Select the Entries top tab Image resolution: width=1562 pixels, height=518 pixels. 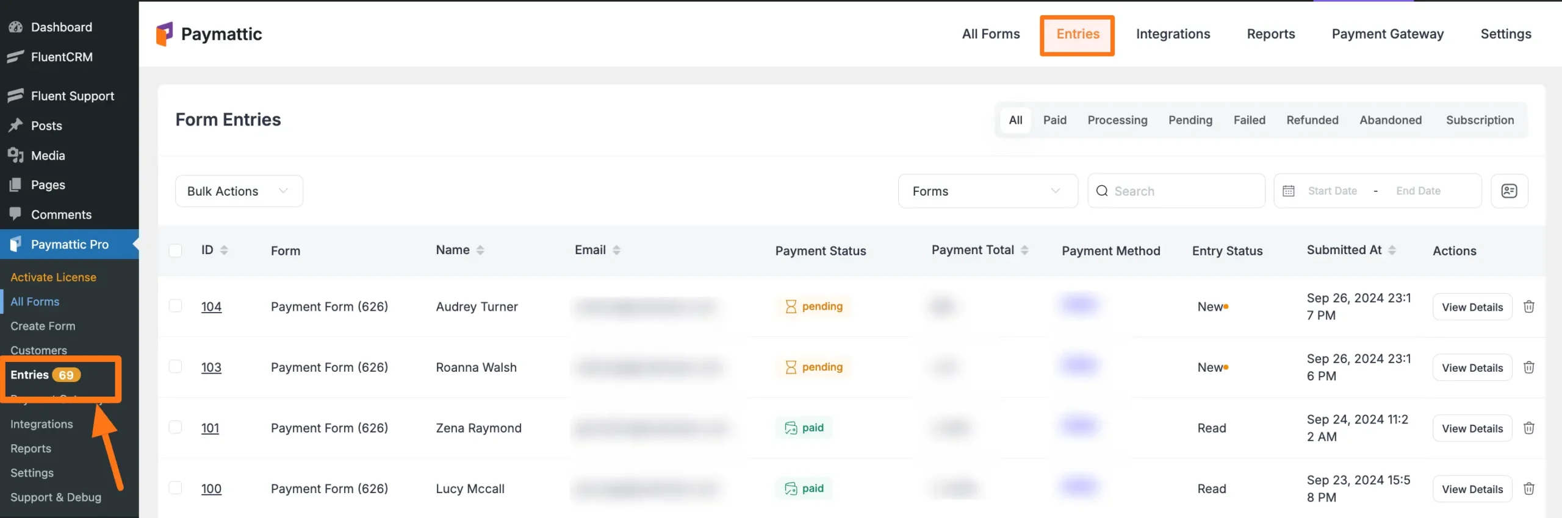tap(1078, 34)
